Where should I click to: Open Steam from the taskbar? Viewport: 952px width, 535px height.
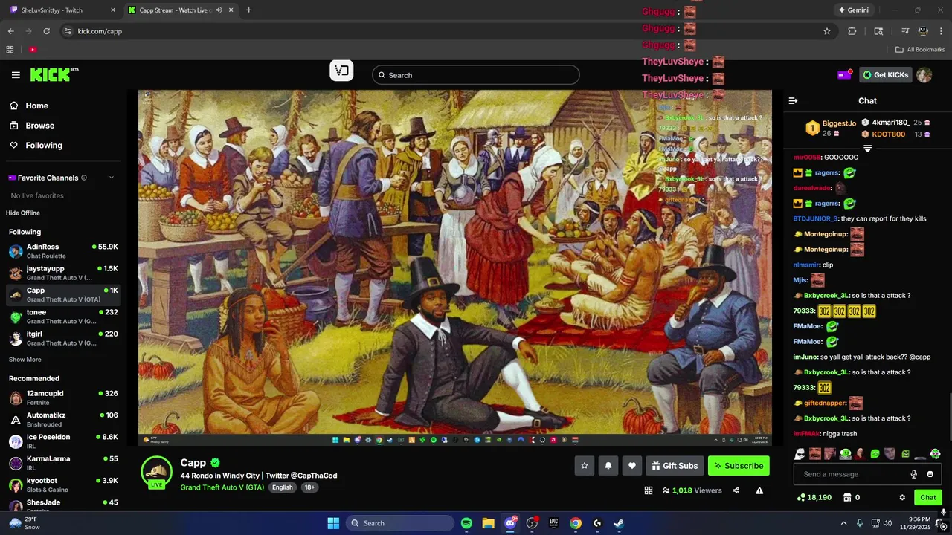point(619,523)
